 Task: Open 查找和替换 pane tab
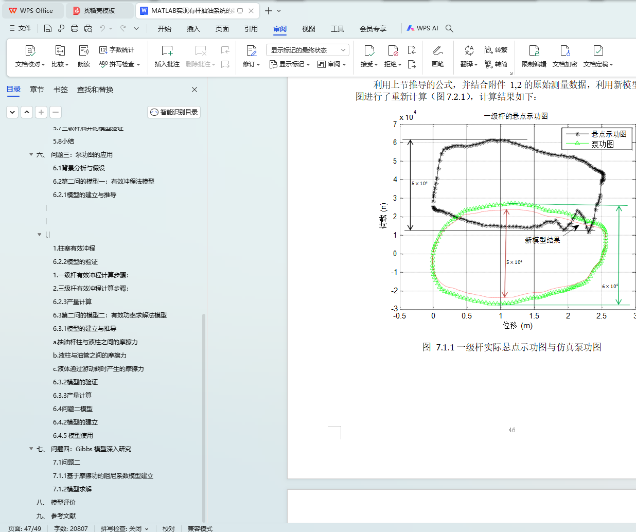point(95,90)
